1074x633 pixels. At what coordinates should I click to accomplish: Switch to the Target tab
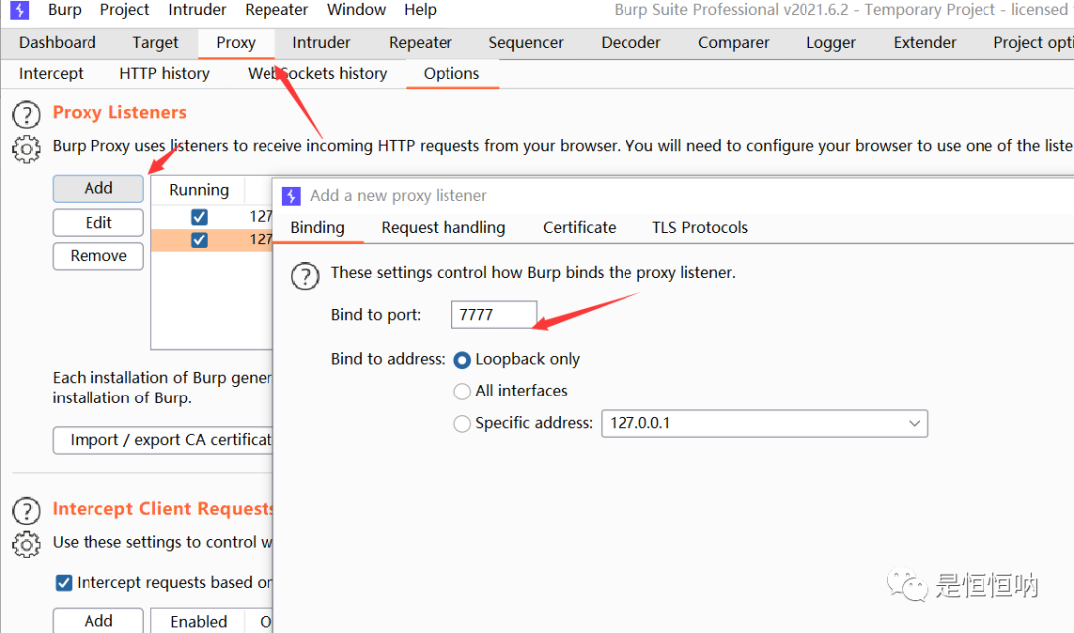coord(155,43)
